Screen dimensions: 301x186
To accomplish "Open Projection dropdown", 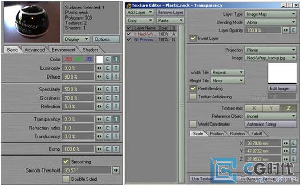I will [x=271, y=50].
